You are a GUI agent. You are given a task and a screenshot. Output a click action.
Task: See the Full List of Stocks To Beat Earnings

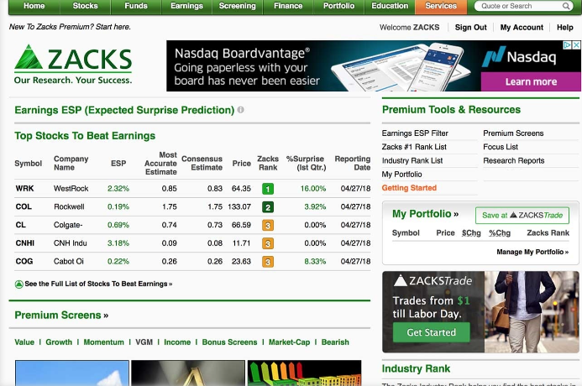pyautogui.click(x=98, y=284)
